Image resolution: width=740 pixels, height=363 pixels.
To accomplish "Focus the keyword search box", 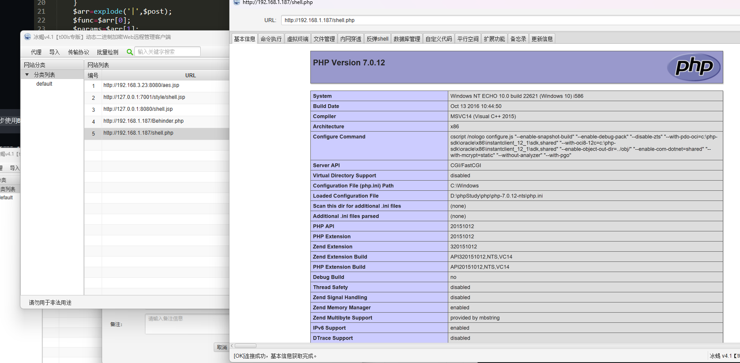I will tap(167, 52).
